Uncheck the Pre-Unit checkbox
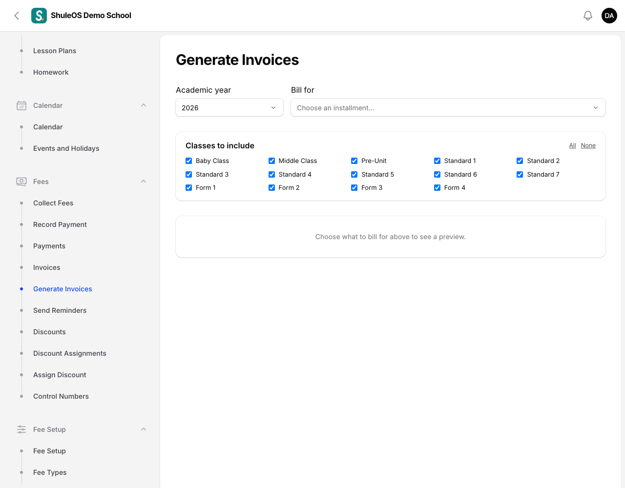The image size is (625, 488). coord(354,161)
